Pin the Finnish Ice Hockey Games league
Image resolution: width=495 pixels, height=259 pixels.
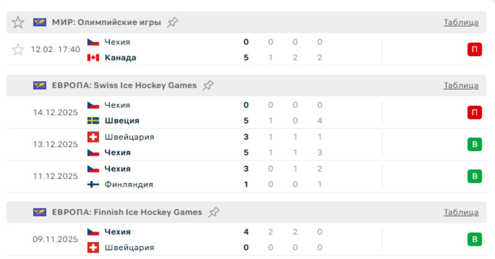pos(214,212)
